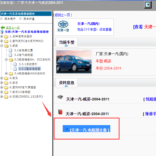156x156 pixels.
Task: Open the 天津一汽 电路图全集 link
Action: pyautogui.click(x=89, y=130)
